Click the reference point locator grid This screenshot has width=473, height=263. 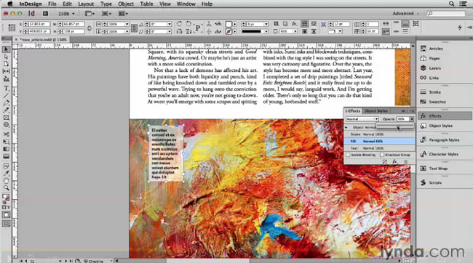tap(12, 28)
